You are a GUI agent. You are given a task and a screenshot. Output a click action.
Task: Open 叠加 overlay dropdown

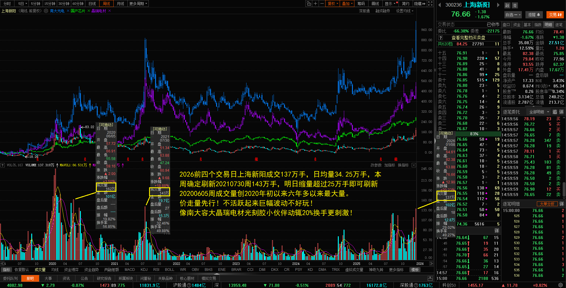347,4
